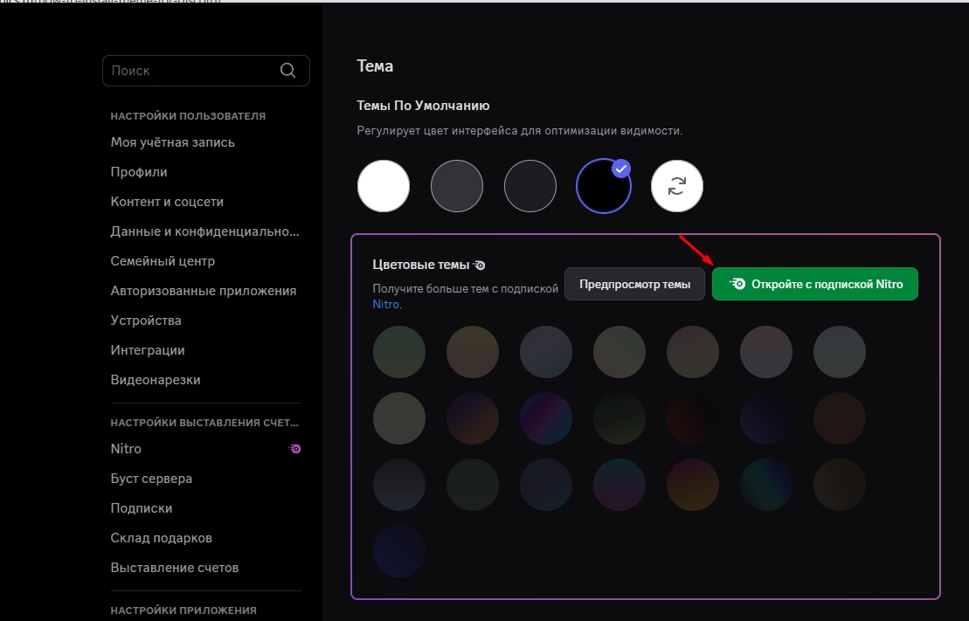Click Nitro icon beside Цветовые темы heading
This screenshot has height=621, width=969.
click(x=480, y=266)
